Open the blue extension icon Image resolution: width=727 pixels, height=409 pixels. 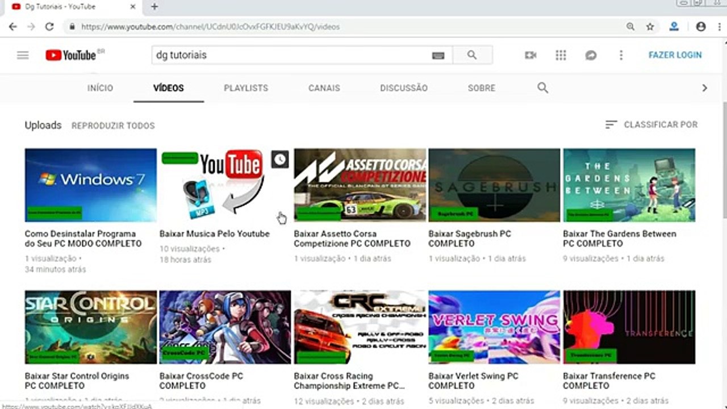(674, 27)
